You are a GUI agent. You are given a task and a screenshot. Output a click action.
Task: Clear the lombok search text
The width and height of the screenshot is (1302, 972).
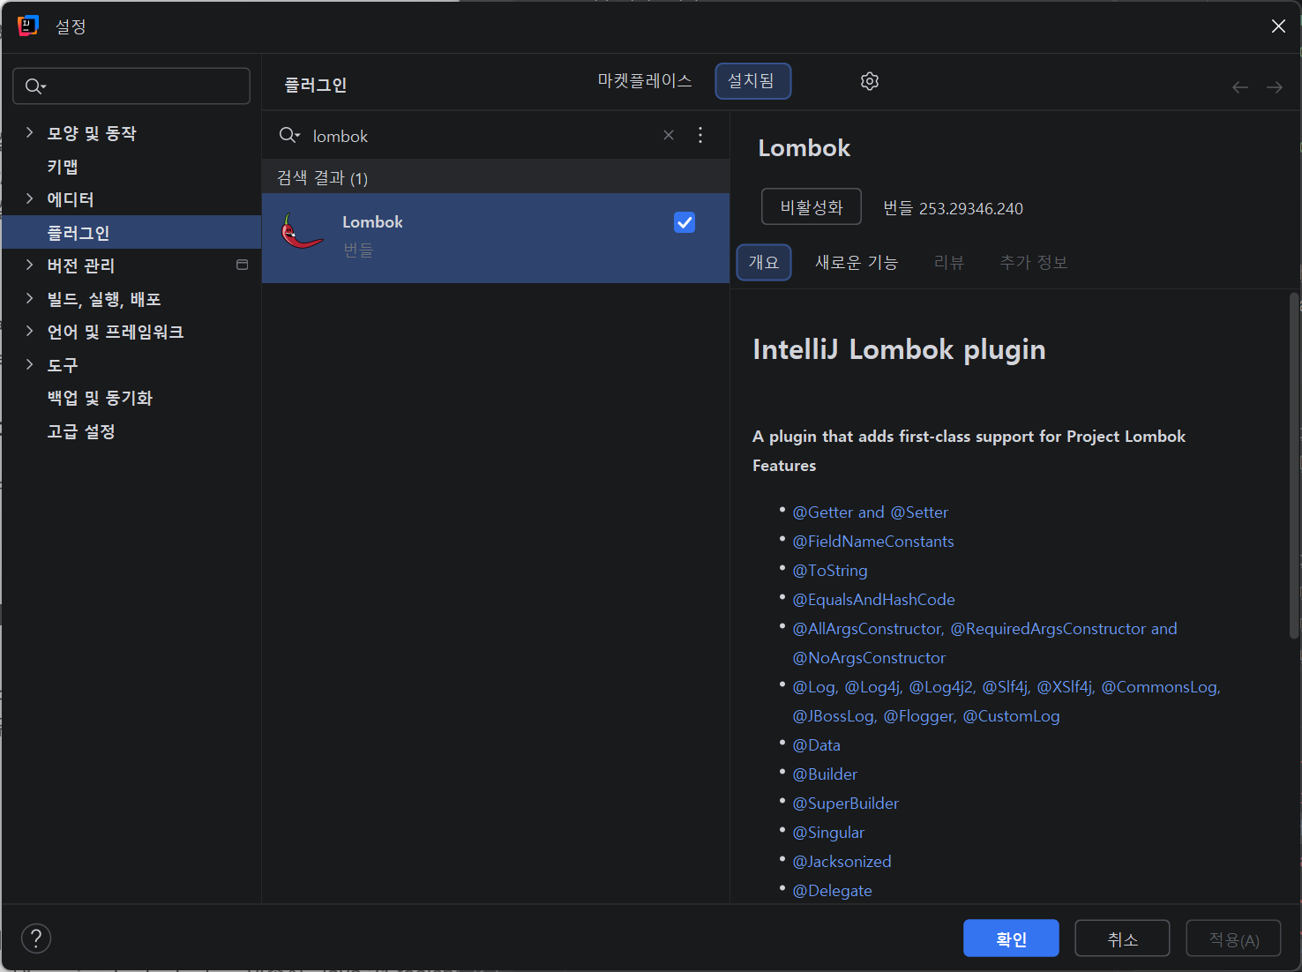[669, 135]
